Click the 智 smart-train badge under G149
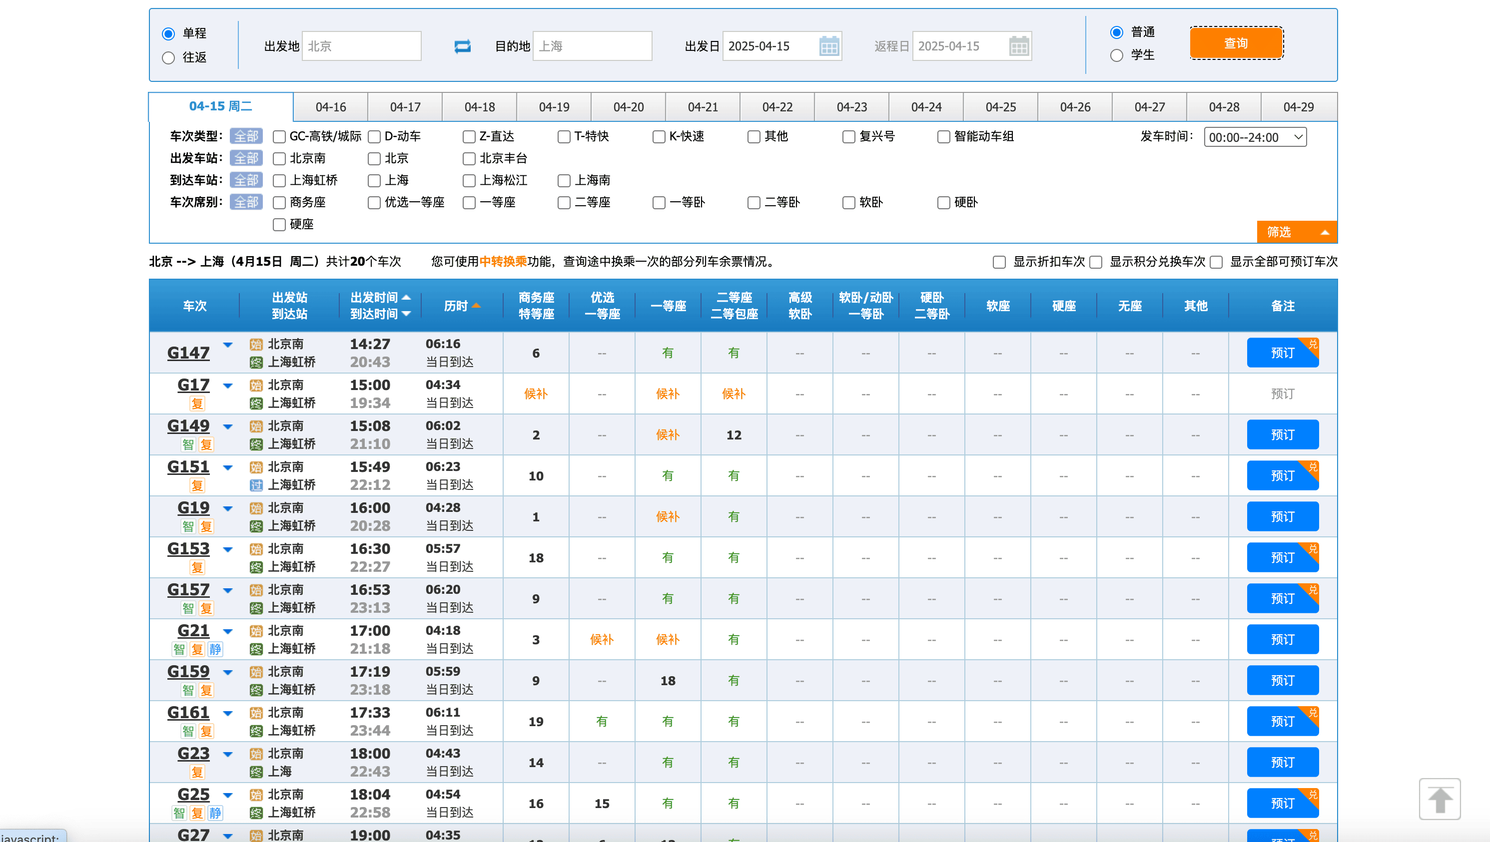 coord(188,444)
